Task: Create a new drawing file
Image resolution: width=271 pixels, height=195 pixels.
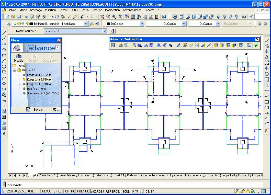Action: point(7,17)
